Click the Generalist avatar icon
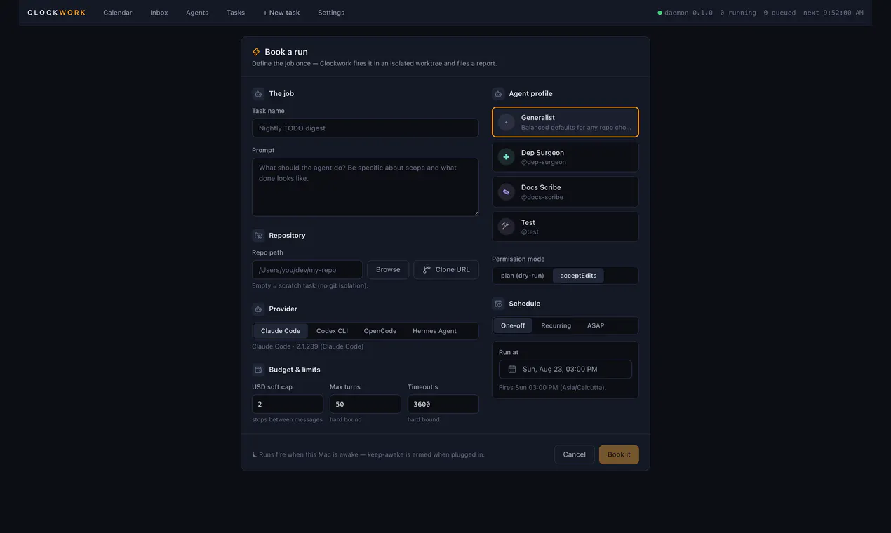This screenshot has height=533, width=891. (x=507, y=122)
